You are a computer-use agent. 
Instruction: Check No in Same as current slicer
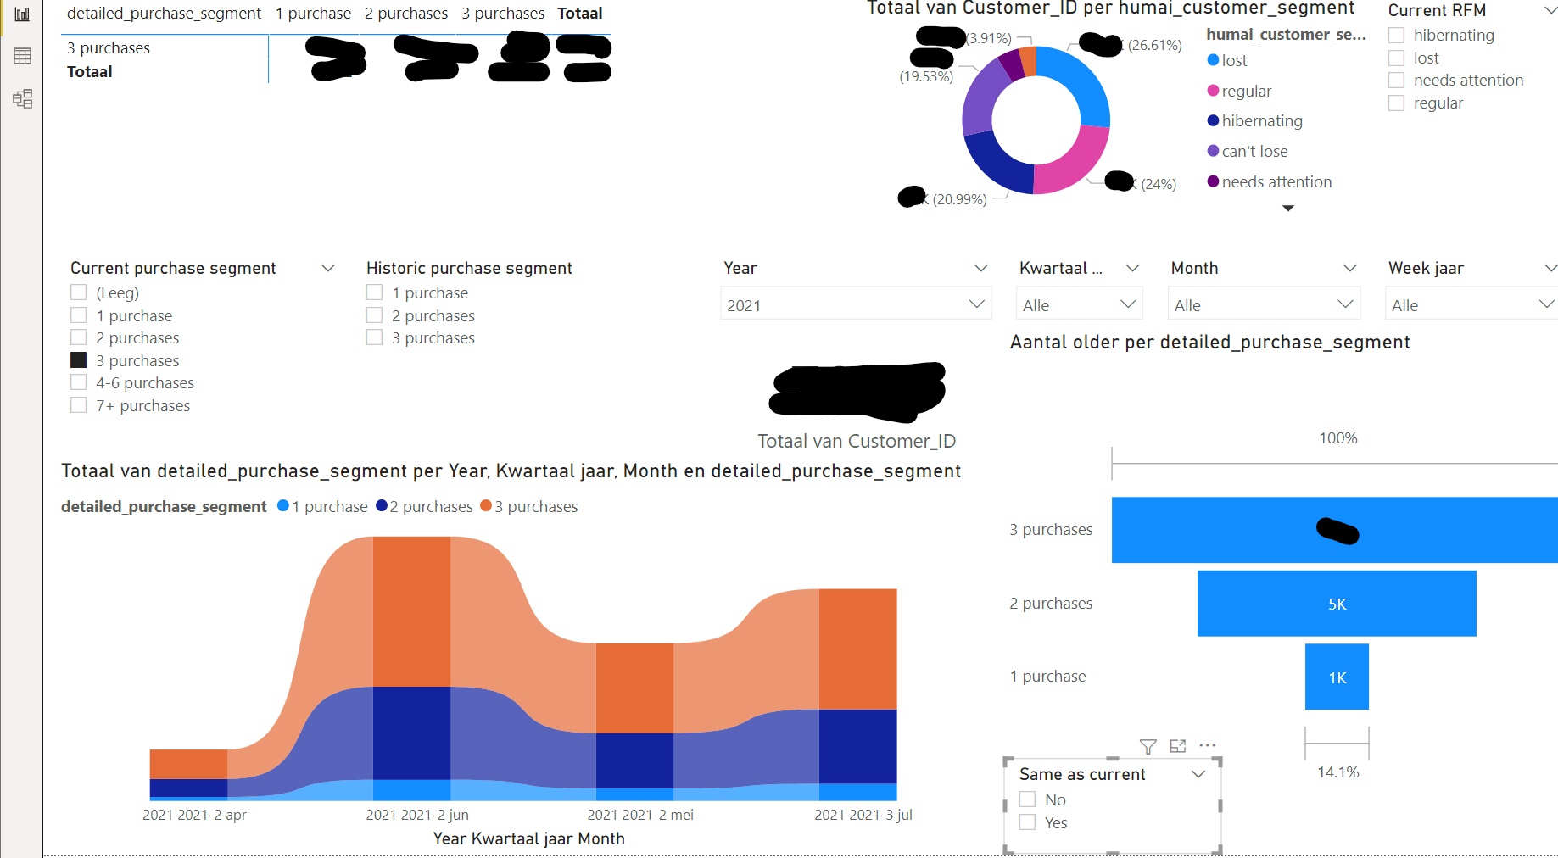1027,799
